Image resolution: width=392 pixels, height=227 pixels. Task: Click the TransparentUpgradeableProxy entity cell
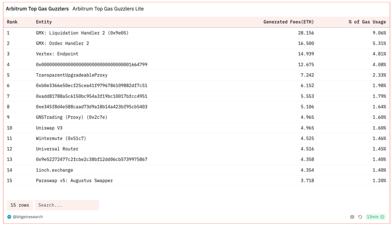pos(71,75)
